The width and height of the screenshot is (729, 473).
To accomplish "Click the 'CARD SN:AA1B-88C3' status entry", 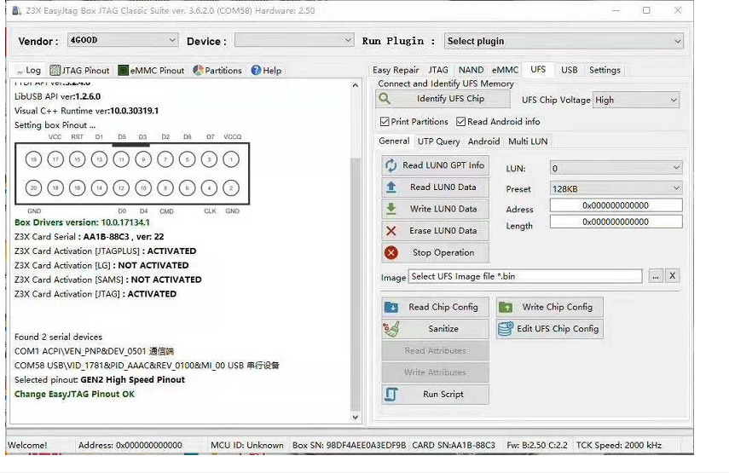I will [454, 445].
